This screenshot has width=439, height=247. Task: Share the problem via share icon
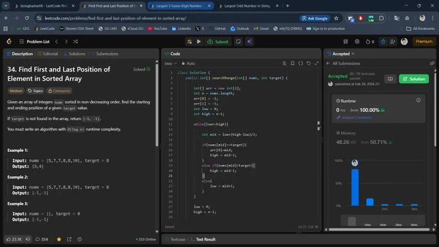coord(69,239)
